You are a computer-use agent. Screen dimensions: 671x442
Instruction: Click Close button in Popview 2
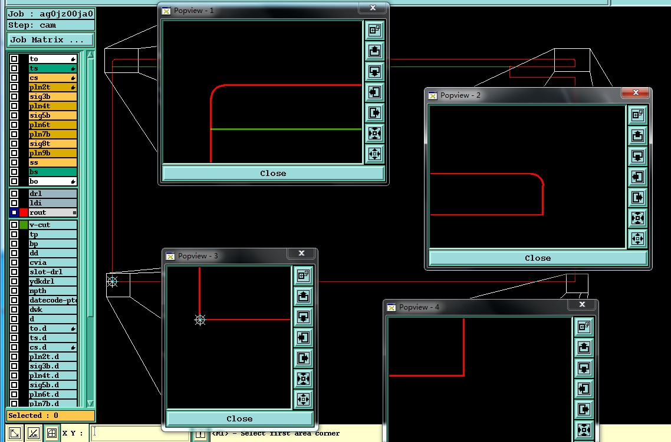pyautogui.click(x=538, y=258)
